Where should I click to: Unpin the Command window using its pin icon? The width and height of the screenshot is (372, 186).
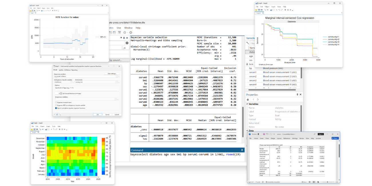(242, 150)
